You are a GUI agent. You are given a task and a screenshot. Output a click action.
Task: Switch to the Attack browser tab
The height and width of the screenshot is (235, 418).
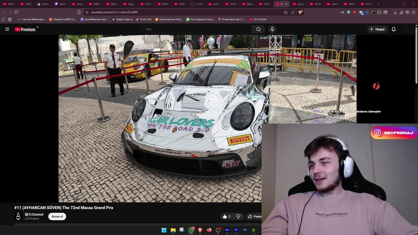click(43, 4)
